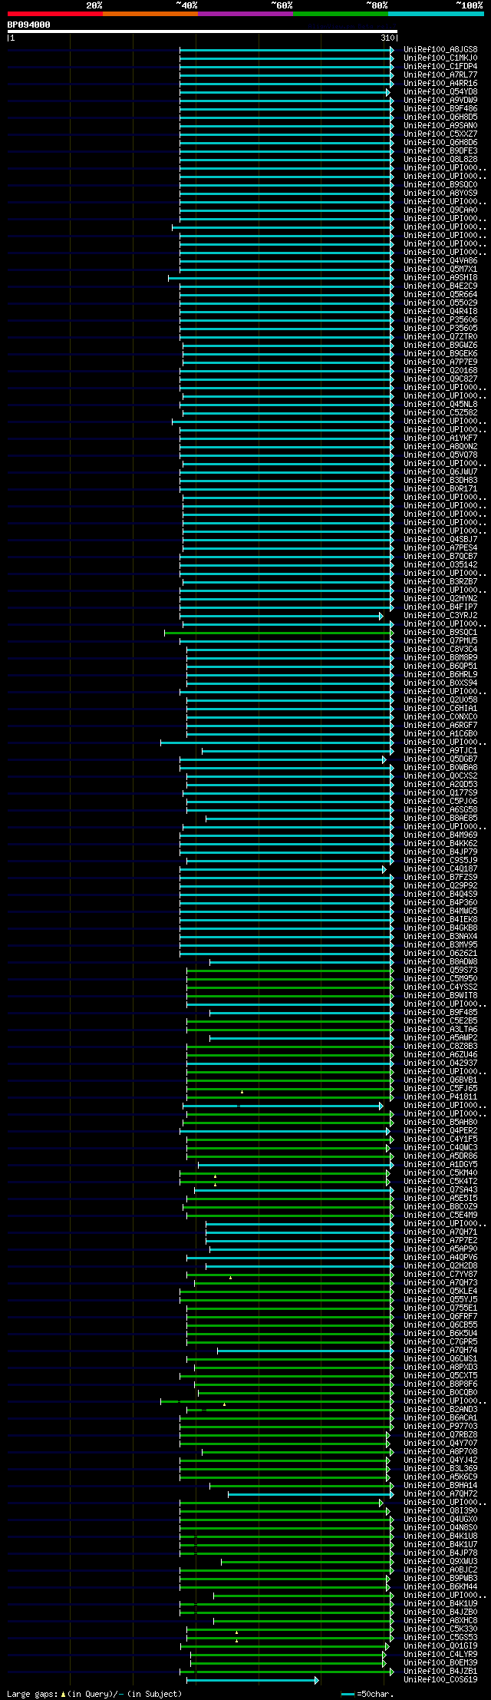Open hit UniRef100_A8JGS8

tap(440, 49)
